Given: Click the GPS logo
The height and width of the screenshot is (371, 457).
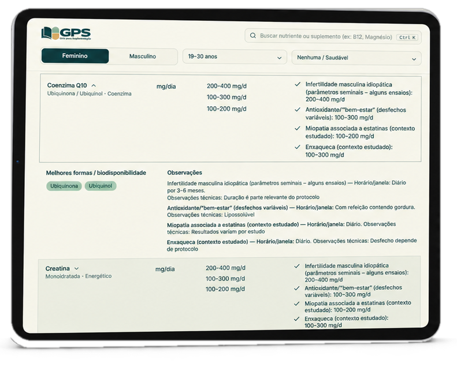Looking at the screenshot, I should pyautogui.click(x=66, y=33).
